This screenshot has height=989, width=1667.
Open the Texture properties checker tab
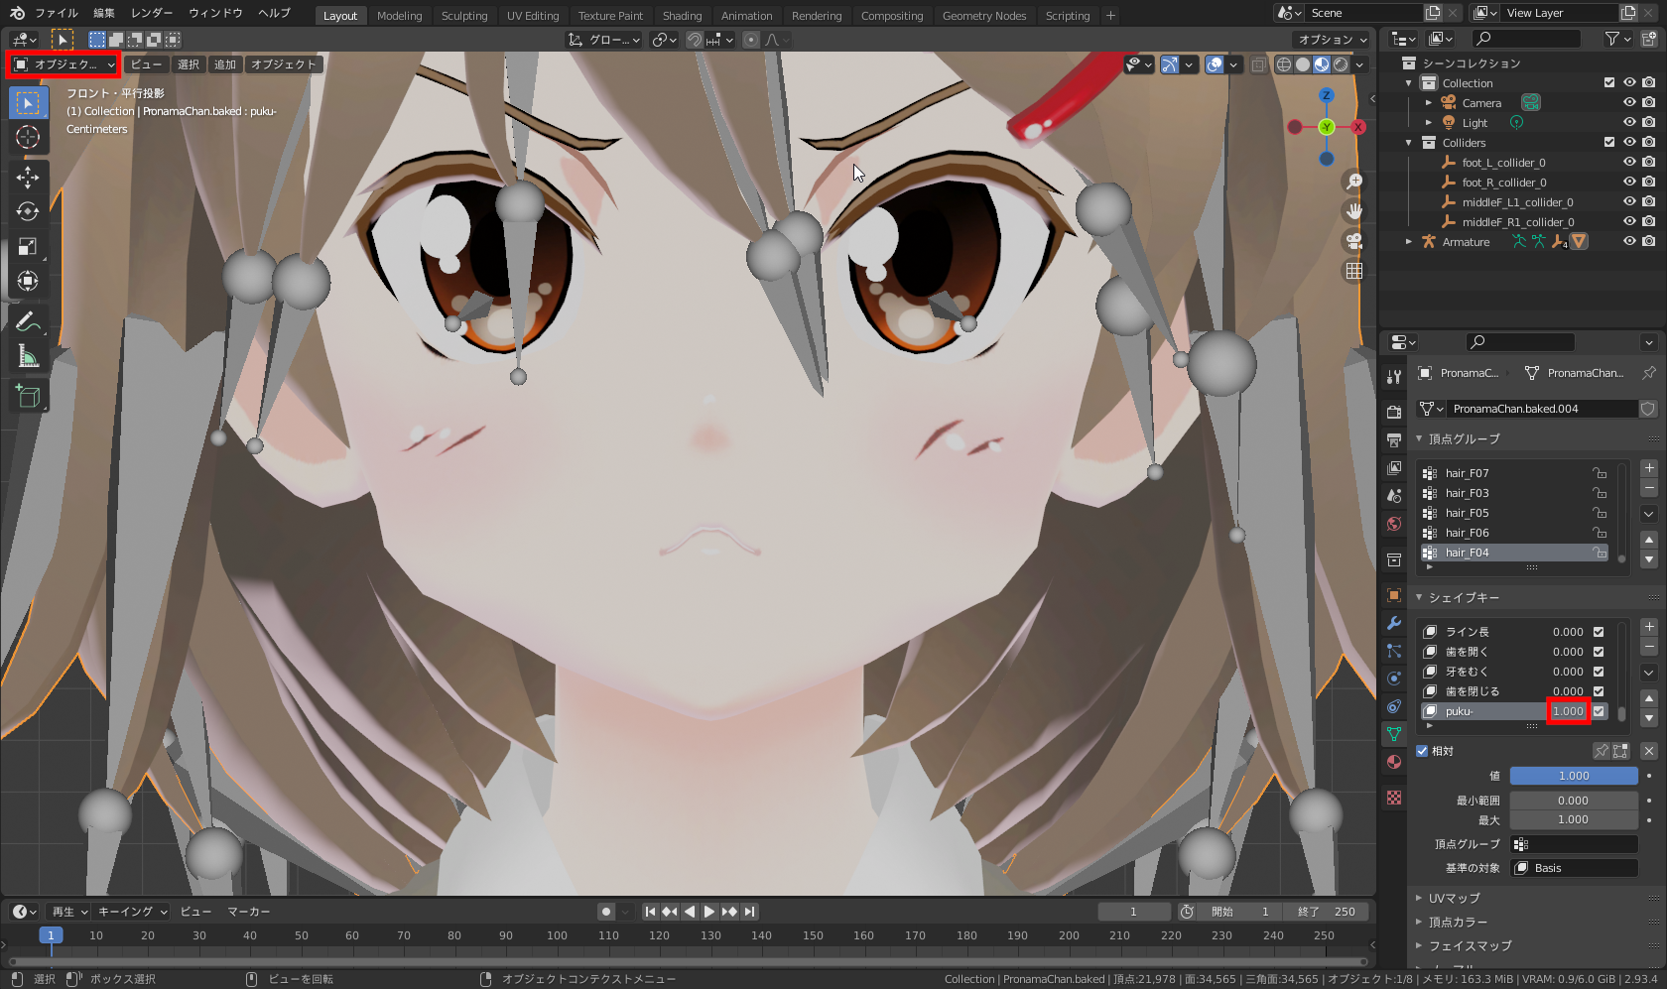(1394, 798)
